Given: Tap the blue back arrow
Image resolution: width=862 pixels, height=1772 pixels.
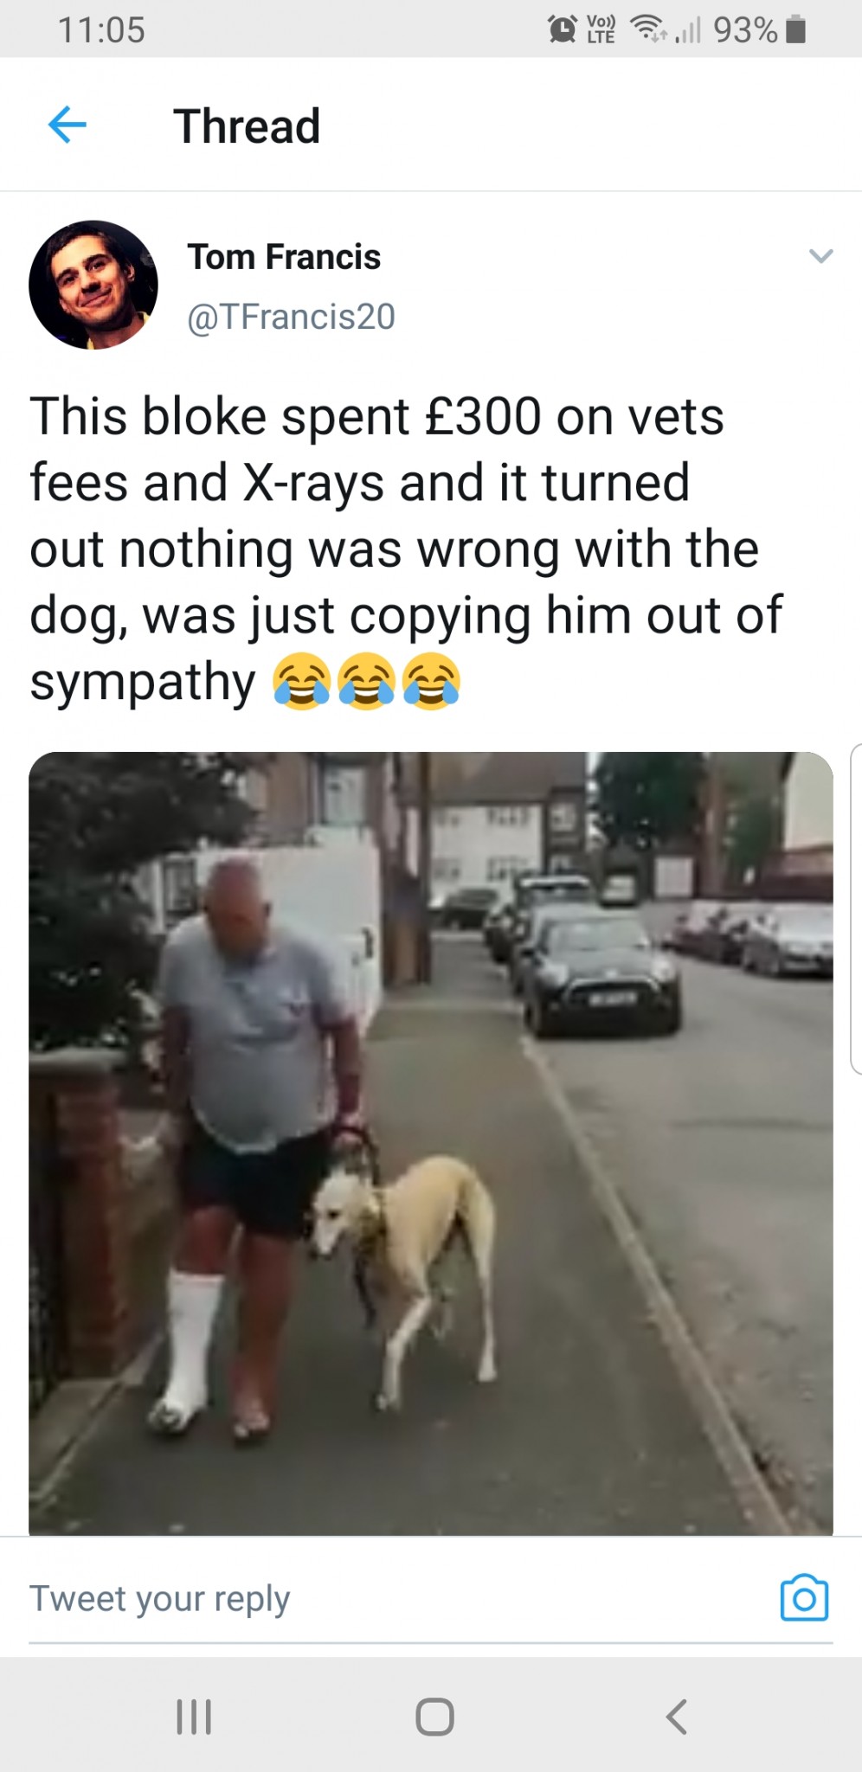Looking at the screenshot, I should [67, 125].
